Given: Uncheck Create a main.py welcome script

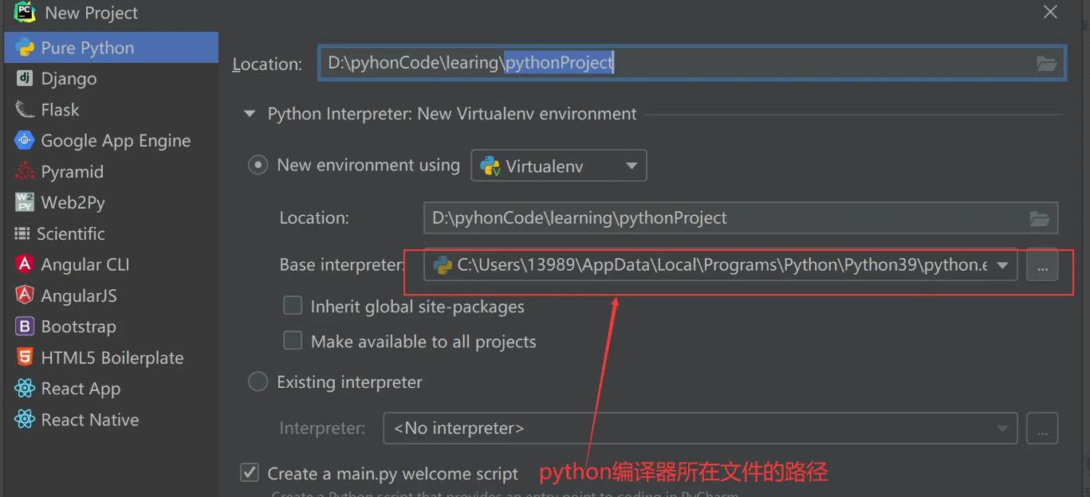Looking at the screenshot, I should 250,472.
